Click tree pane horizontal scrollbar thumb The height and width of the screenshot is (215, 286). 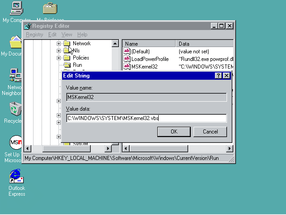point(67,148)
